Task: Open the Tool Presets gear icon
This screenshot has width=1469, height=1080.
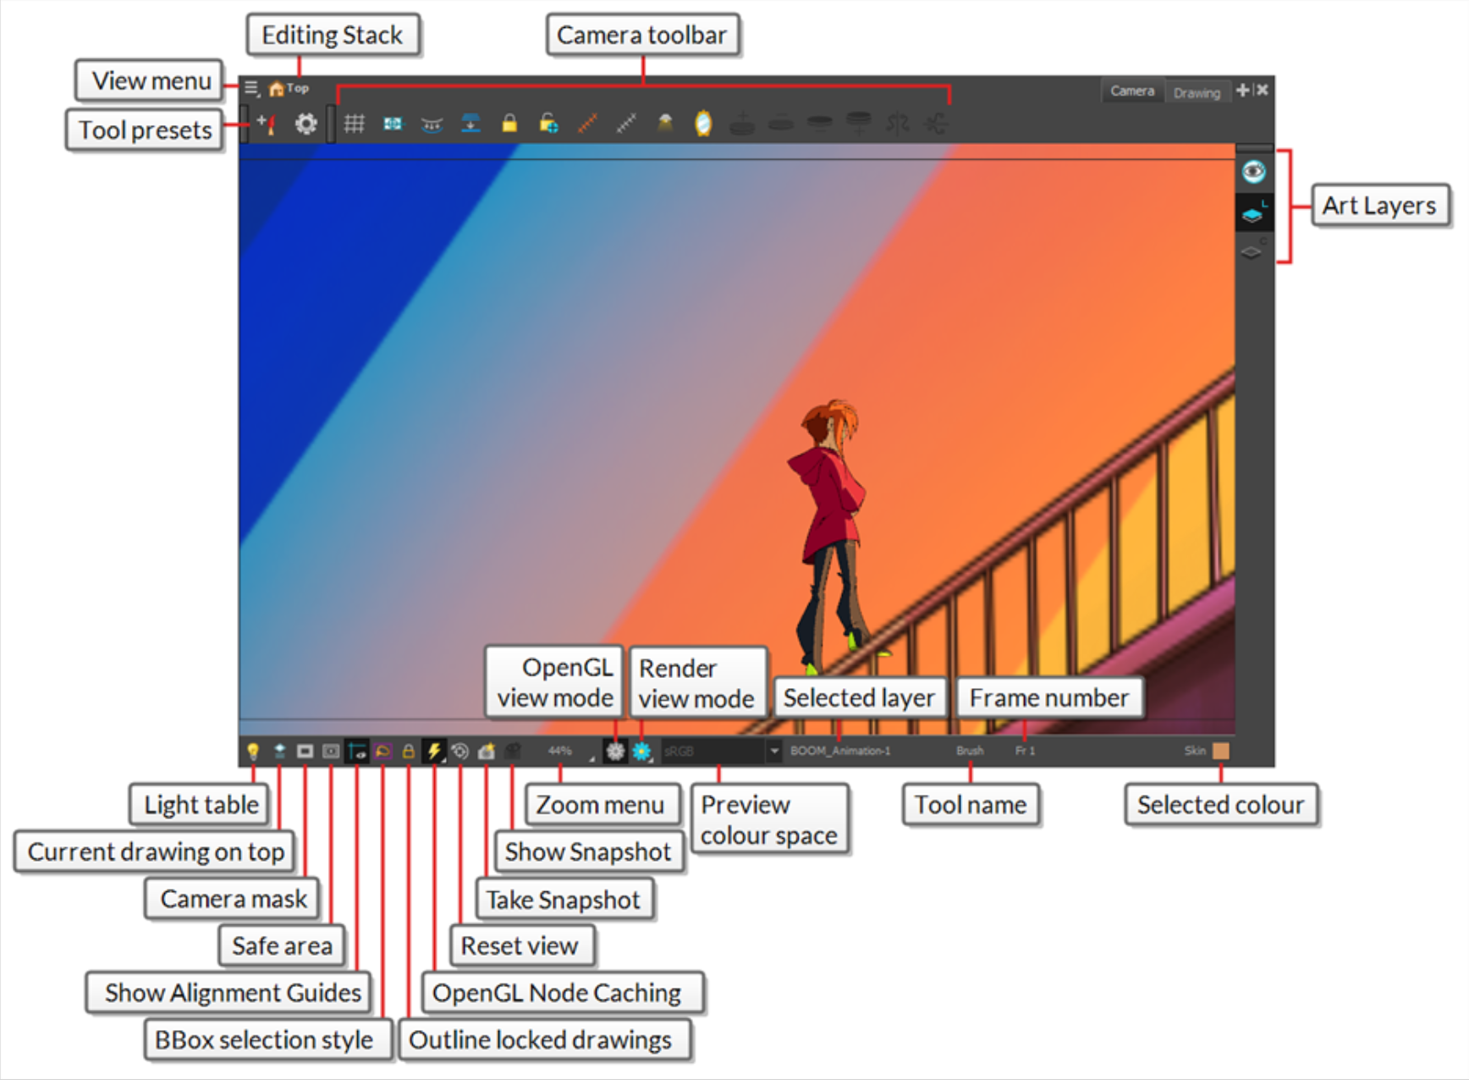Action: pos(305,123)
